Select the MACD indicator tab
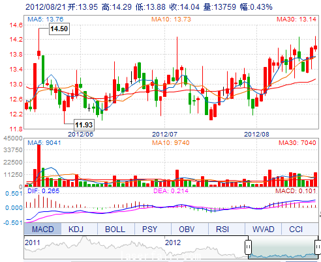The height and width of the screenshot is (262, 321). pyautogui.click(x=42, y=229)
